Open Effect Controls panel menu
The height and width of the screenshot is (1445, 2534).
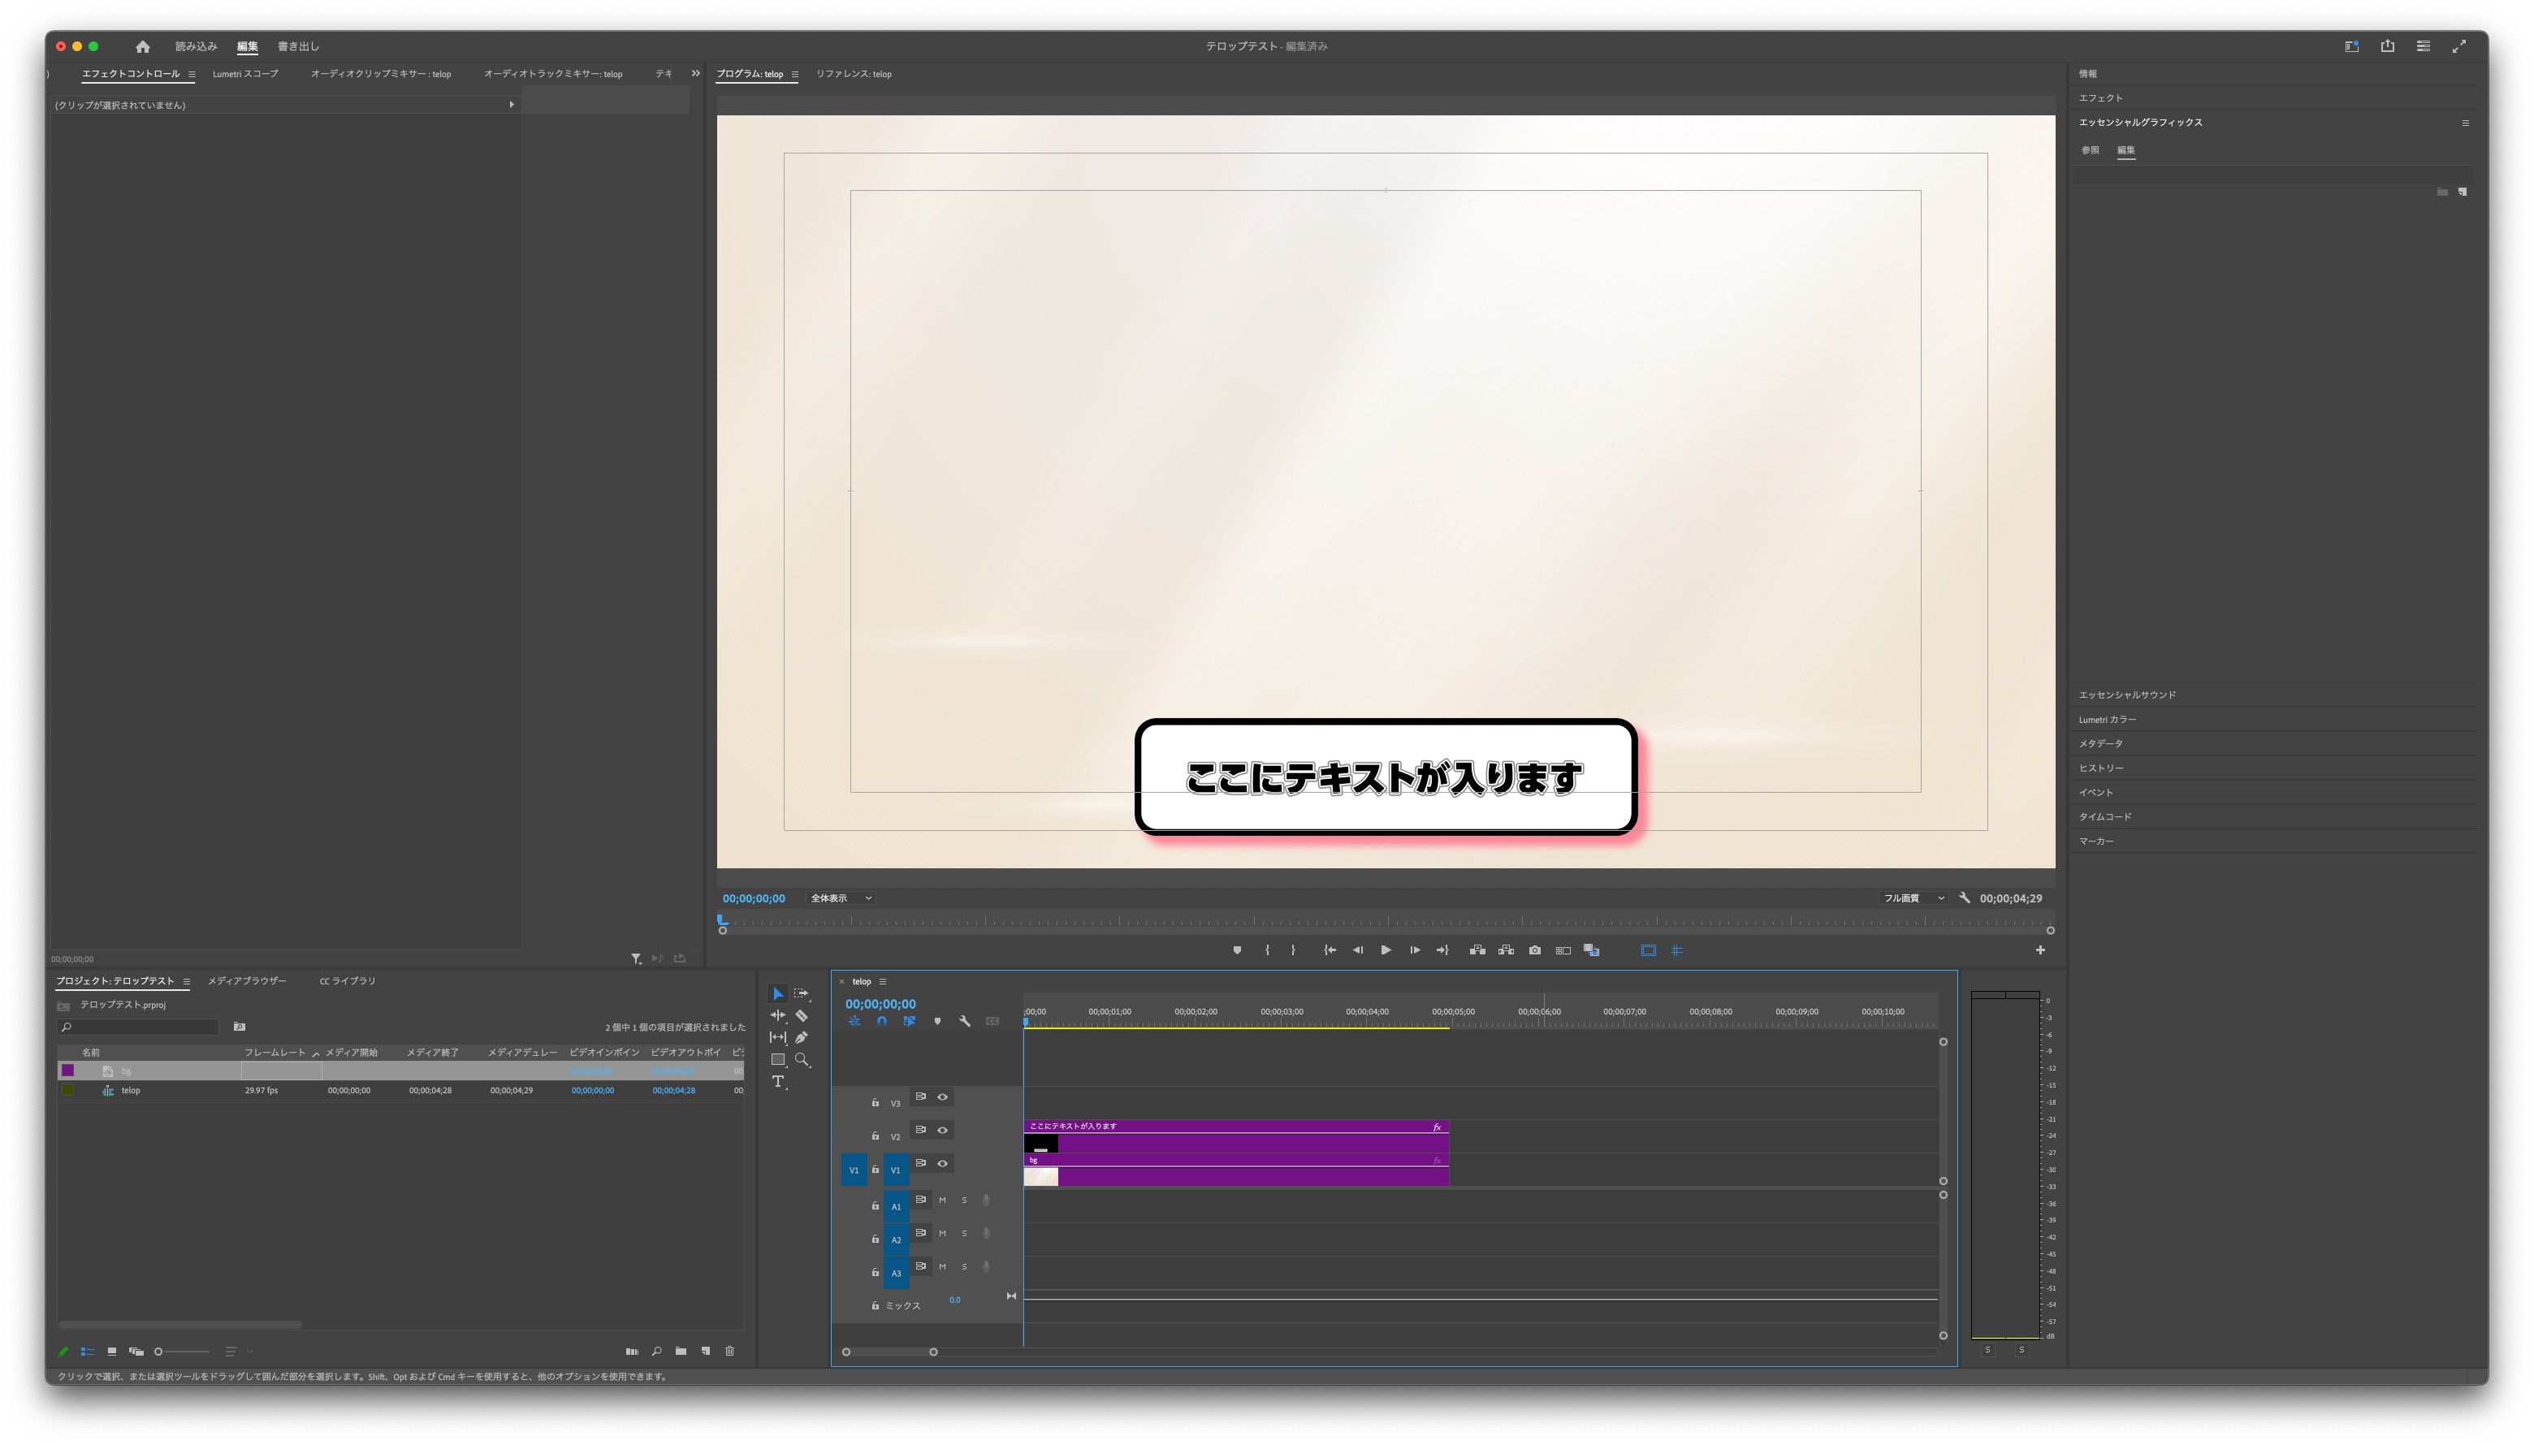[x=192, y=75]
